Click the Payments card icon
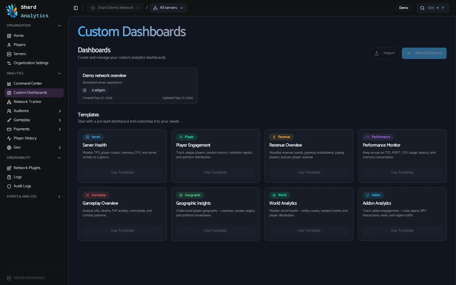 (9, 129)
